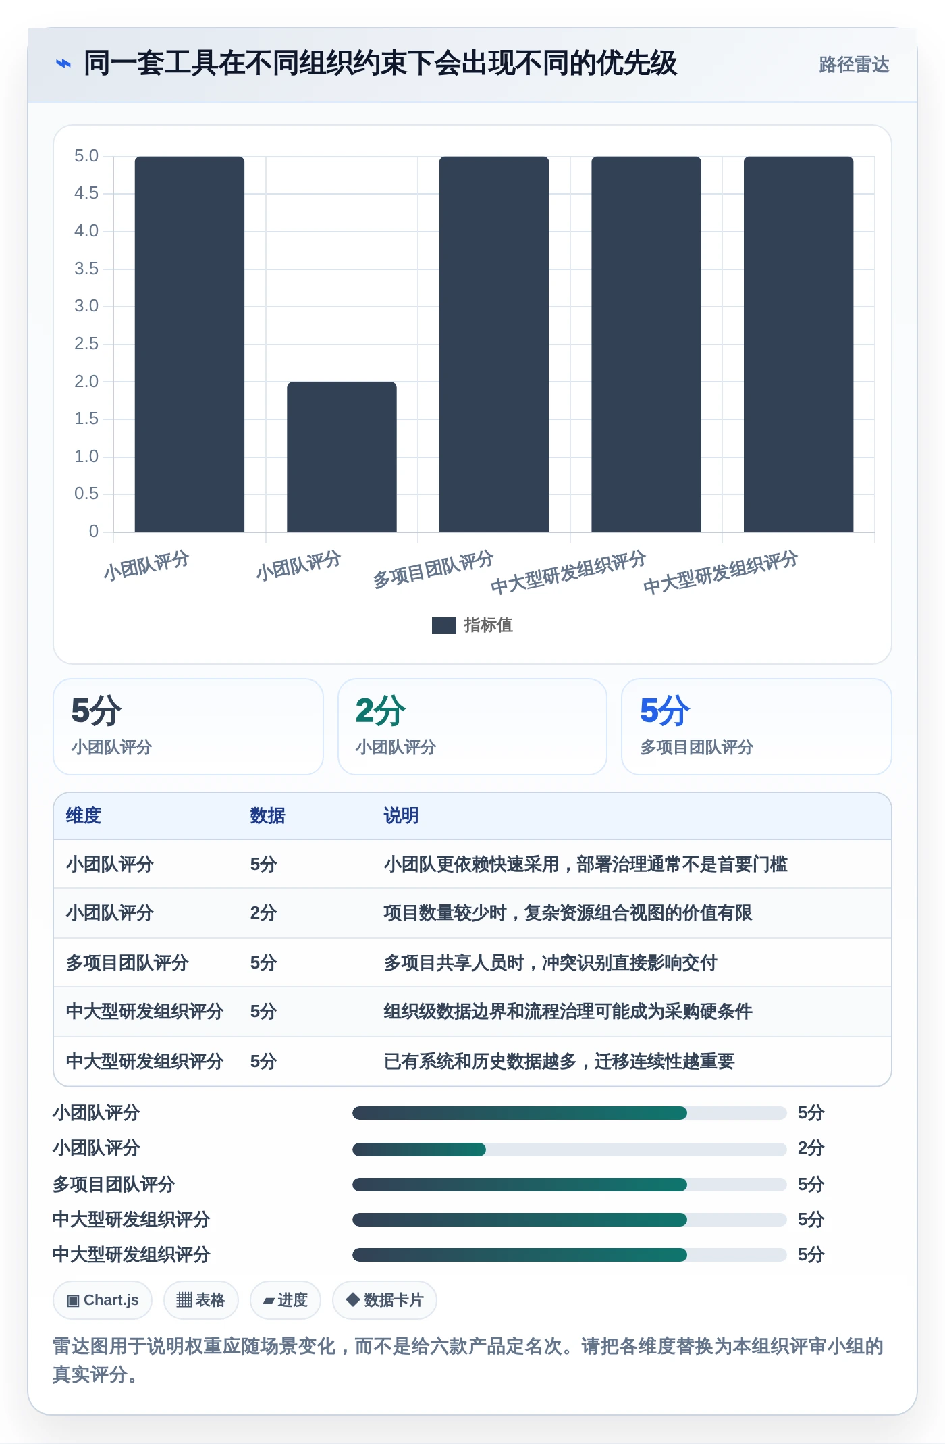Click 项目数量较少时 description cell
Screen dimensions: 945x1444
point(568,913)
